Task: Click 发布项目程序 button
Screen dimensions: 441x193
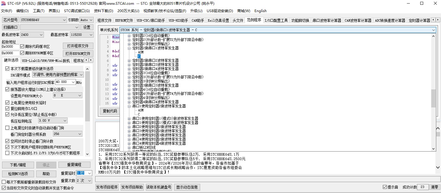Action: click(107, 187)
